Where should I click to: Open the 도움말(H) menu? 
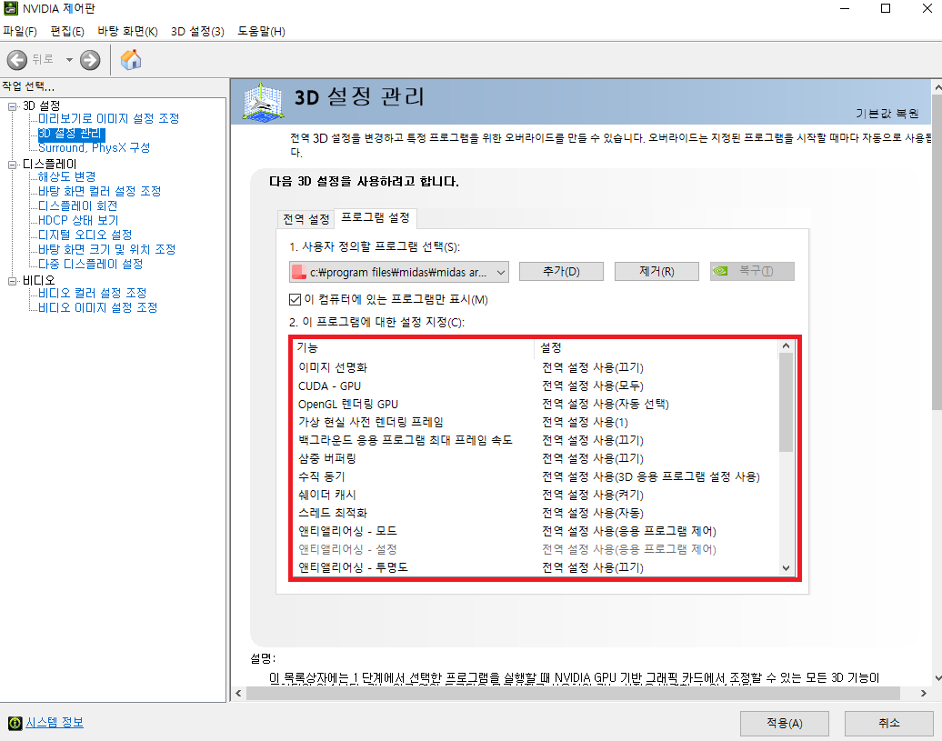point(261,31)
